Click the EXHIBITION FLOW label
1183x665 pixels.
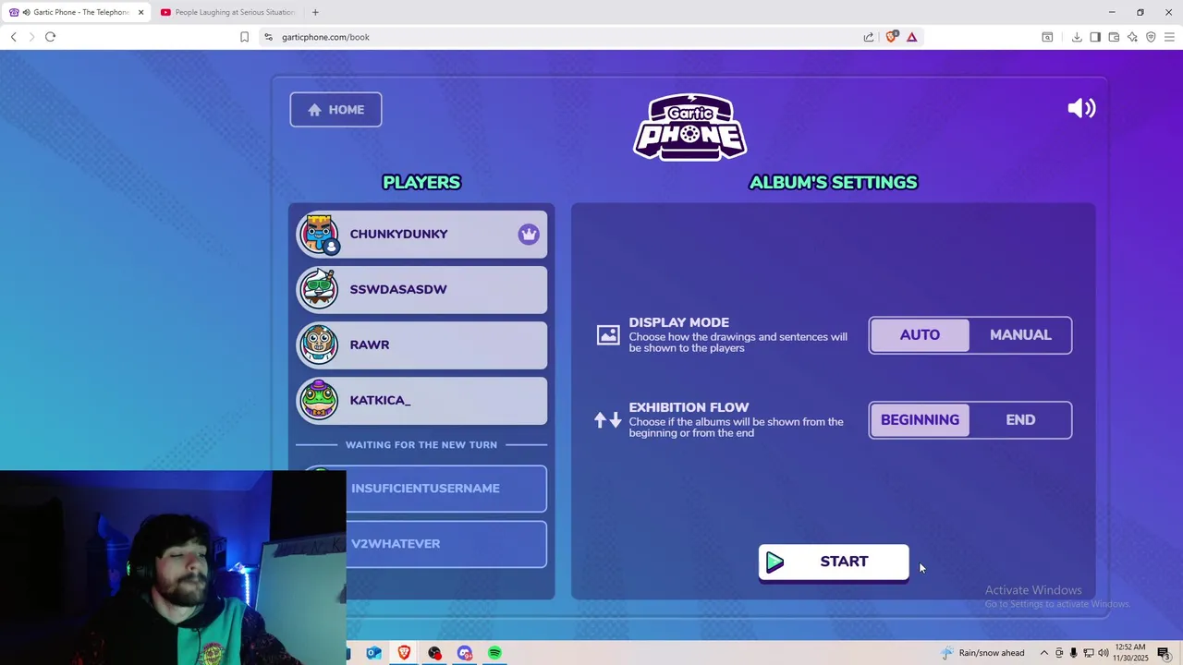pyautogui.click(x=689, y=407)
